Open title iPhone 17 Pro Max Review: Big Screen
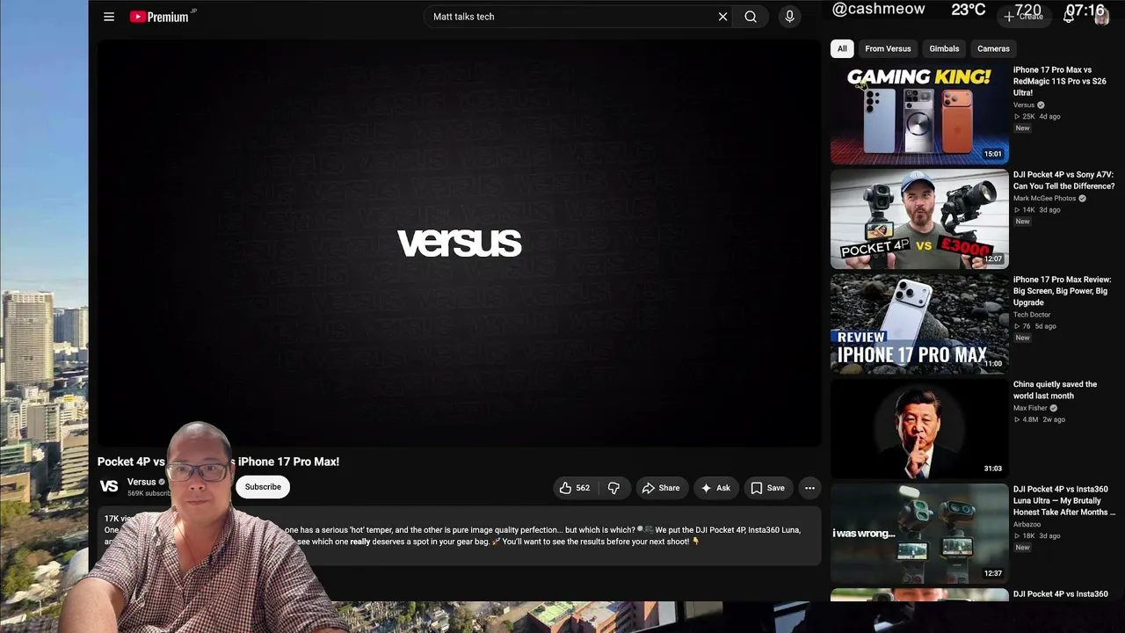1125x633 pixels. tap(1061, 291)
